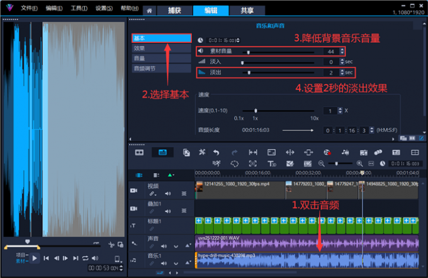The image size is (428, 278).
Task: Open the track manager list icon
Action: coord(156,175)
